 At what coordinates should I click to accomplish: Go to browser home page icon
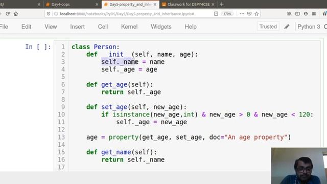tap(16, 14)
